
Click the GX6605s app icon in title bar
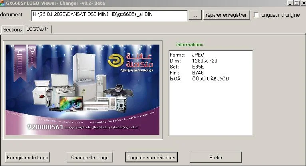pos(2,3)
